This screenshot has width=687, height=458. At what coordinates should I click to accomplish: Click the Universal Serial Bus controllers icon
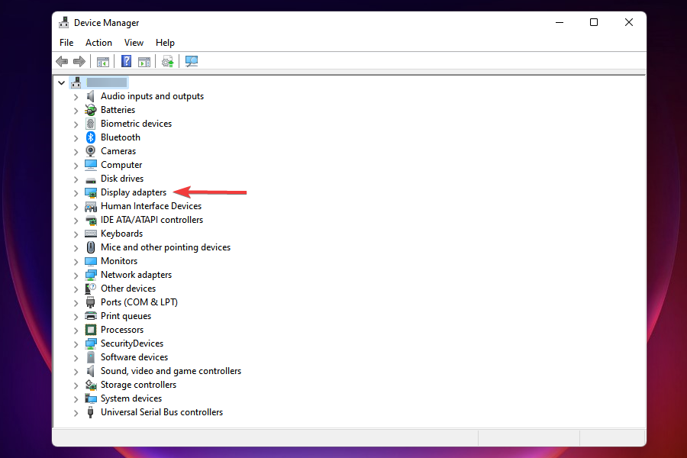(91, 412)
